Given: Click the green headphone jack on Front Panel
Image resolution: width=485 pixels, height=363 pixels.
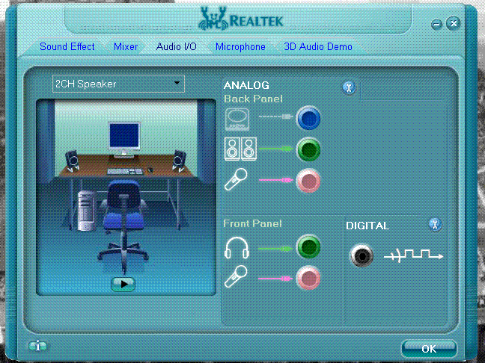Looking at the screenshot, I should (x=308, y=246).
